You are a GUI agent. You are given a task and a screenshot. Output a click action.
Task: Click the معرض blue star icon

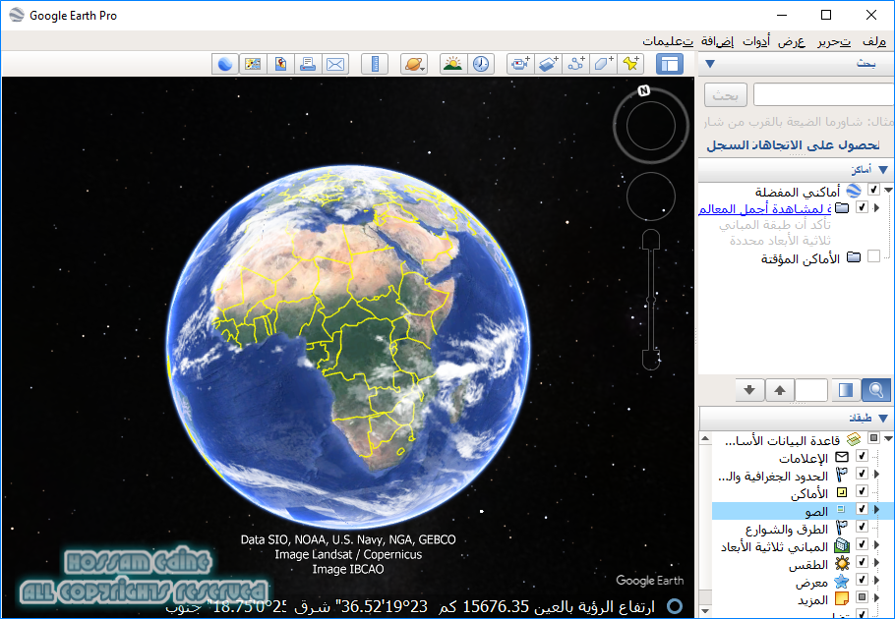point(842,582)
